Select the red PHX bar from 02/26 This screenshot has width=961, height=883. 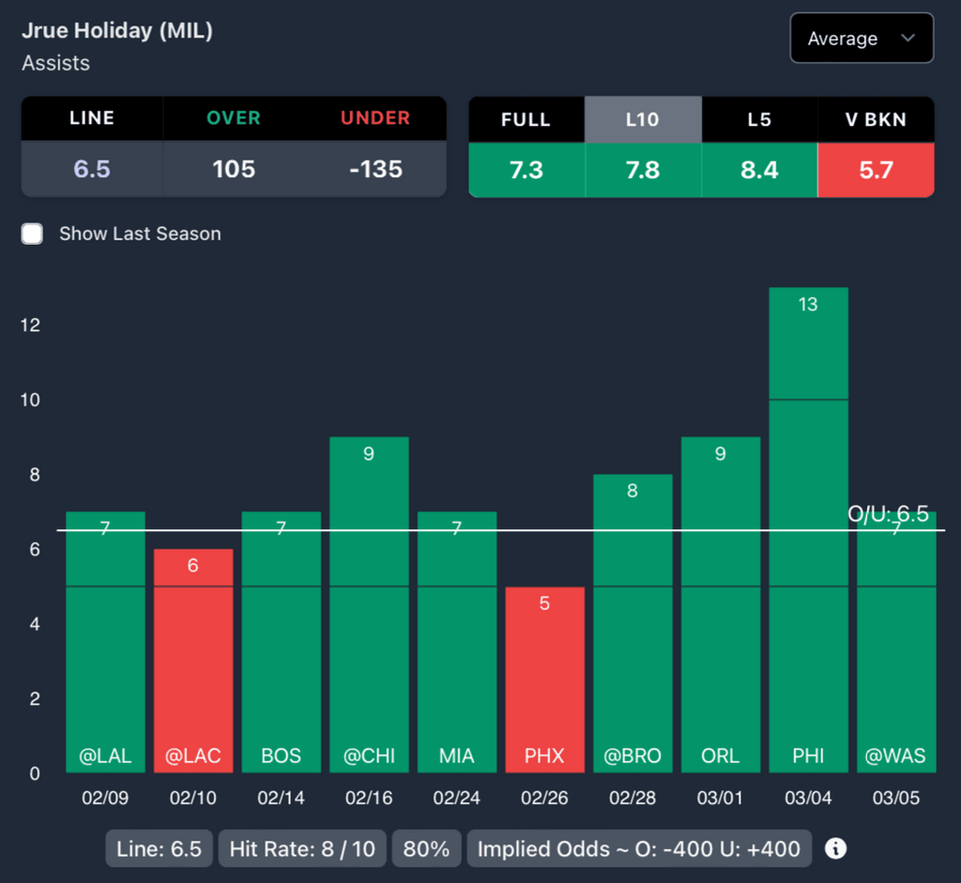tap(544, 679)
